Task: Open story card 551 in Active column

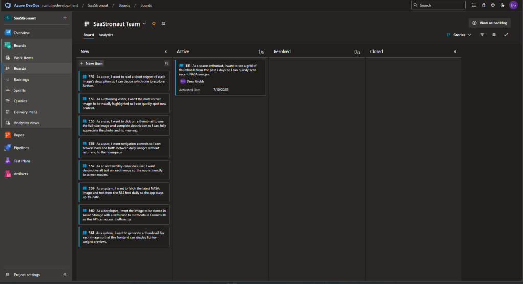Action: coord(220,70)
